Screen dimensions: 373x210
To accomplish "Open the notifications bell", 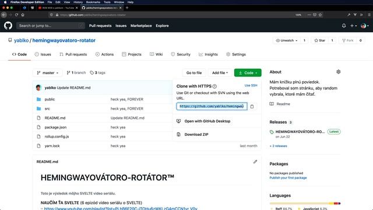I will click(x=344, y=26).
